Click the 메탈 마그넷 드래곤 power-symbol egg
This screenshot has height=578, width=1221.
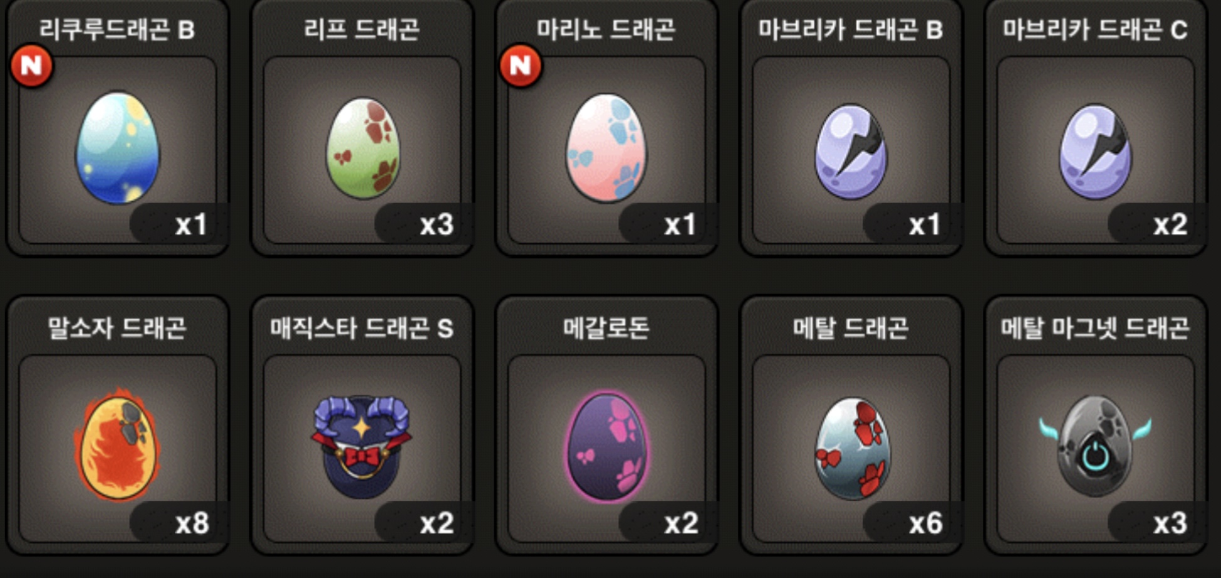click(1095, 445)
